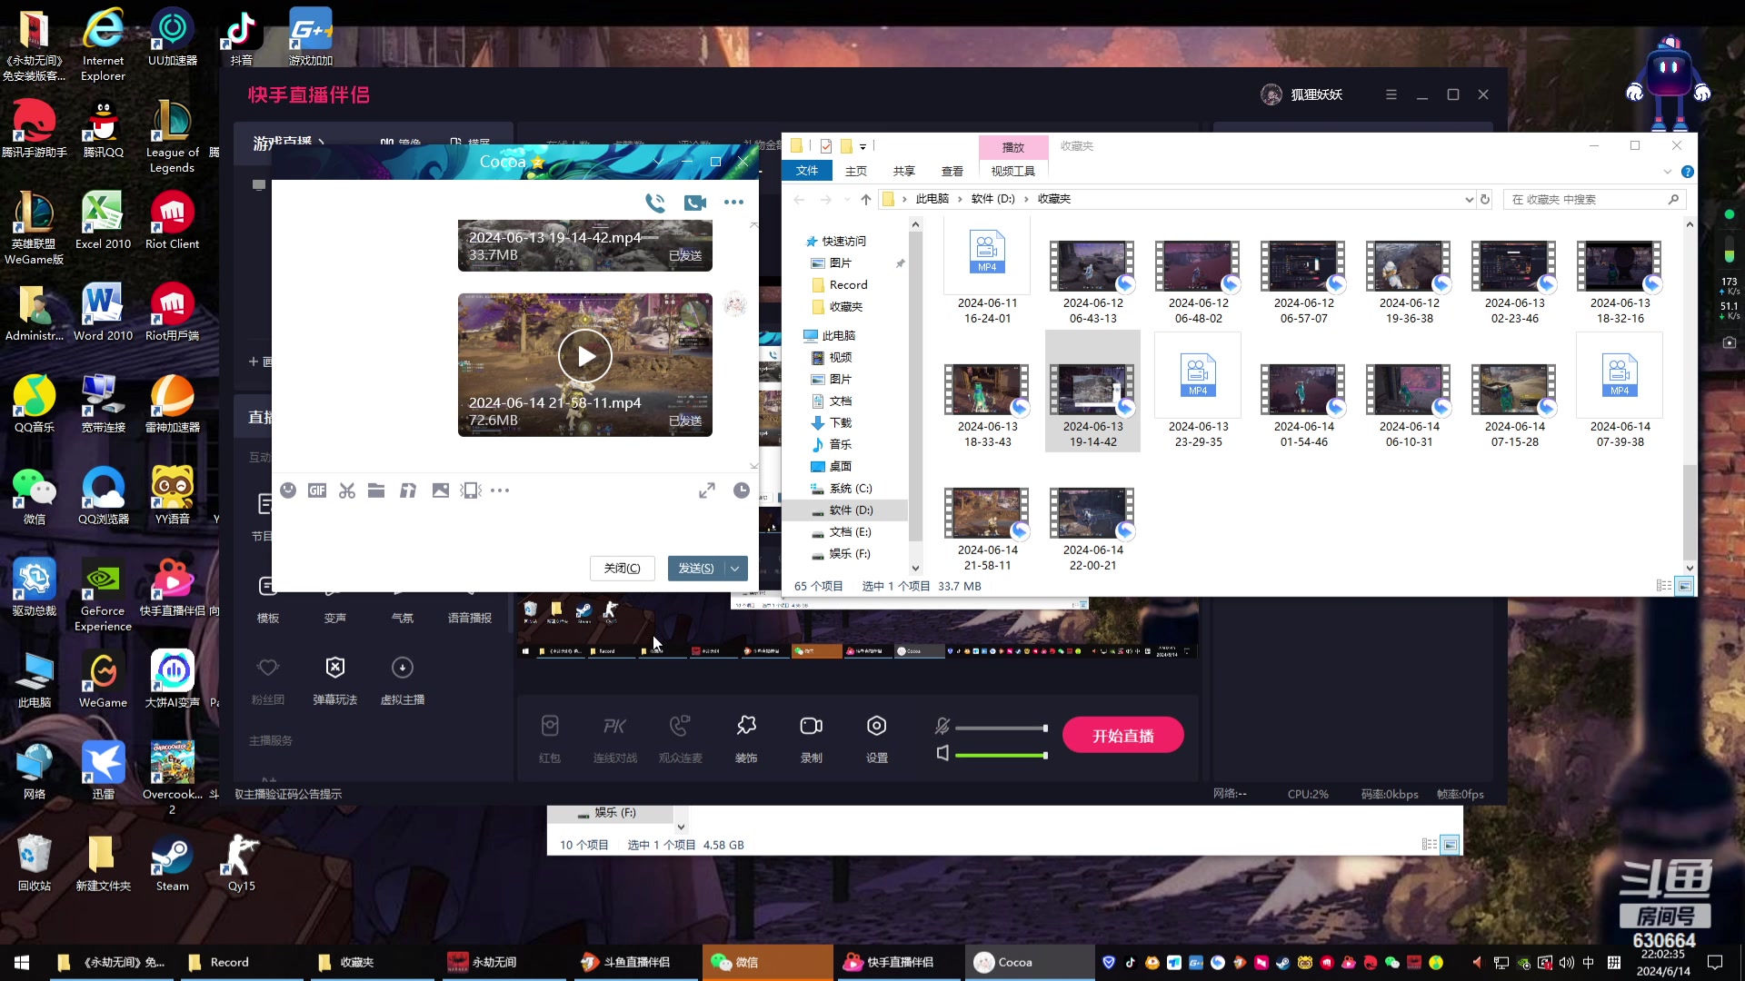Start a voice call in QQ chat
This screenshot has width=1745, height=981.
point(654,203)
